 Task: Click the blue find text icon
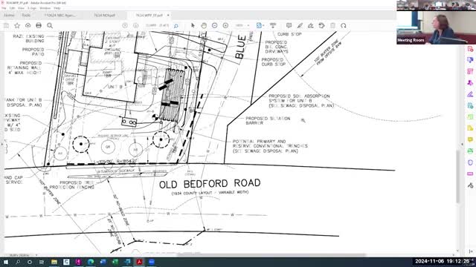pyautogui.click(x=176, y=26)
